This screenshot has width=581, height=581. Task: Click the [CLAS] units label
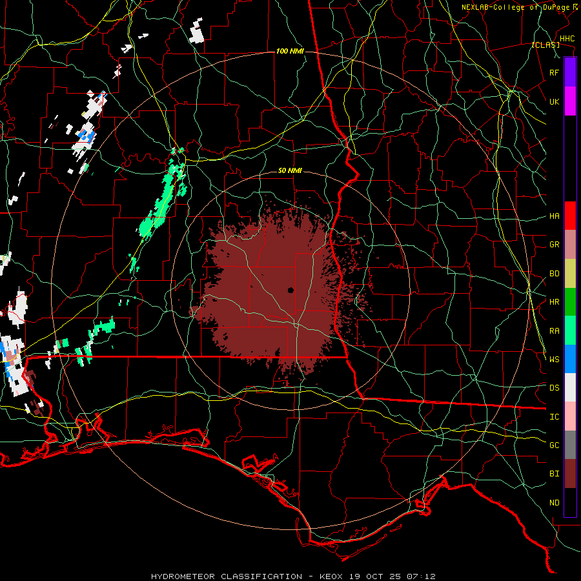545,45
